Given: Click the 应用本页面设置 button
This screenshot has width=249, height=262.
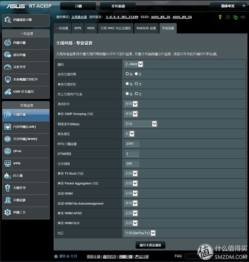Looking at the screenshot, I should (x=150, y=245).
